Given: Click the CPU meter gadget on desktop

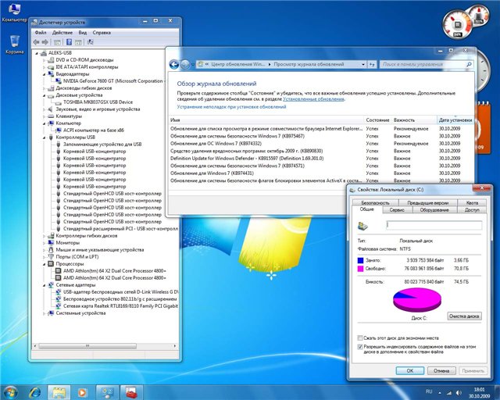Looking at the screenshot, I should pos(457,25).
